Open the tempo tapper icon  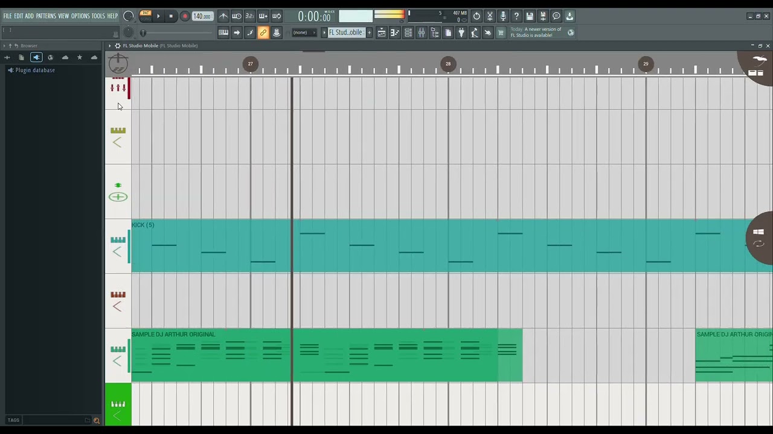(475, 33)
